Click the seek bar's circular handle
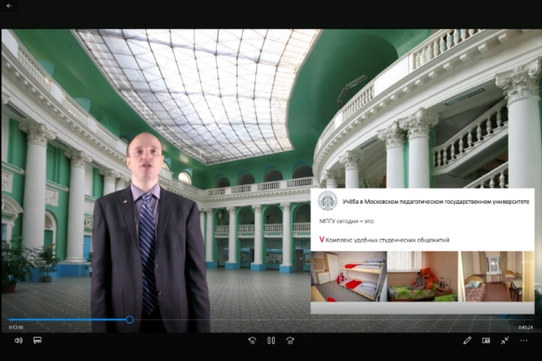Screen dimensions: 542x361 pos(129,319)
